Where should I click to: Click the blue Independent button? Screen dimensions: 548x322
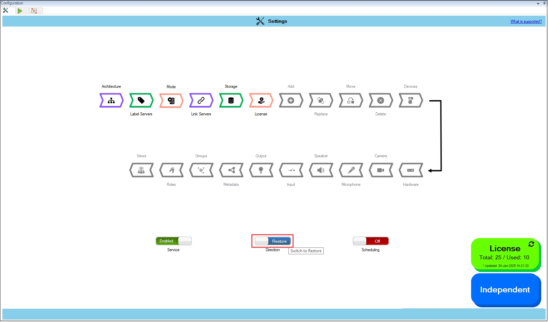point(505,290)
